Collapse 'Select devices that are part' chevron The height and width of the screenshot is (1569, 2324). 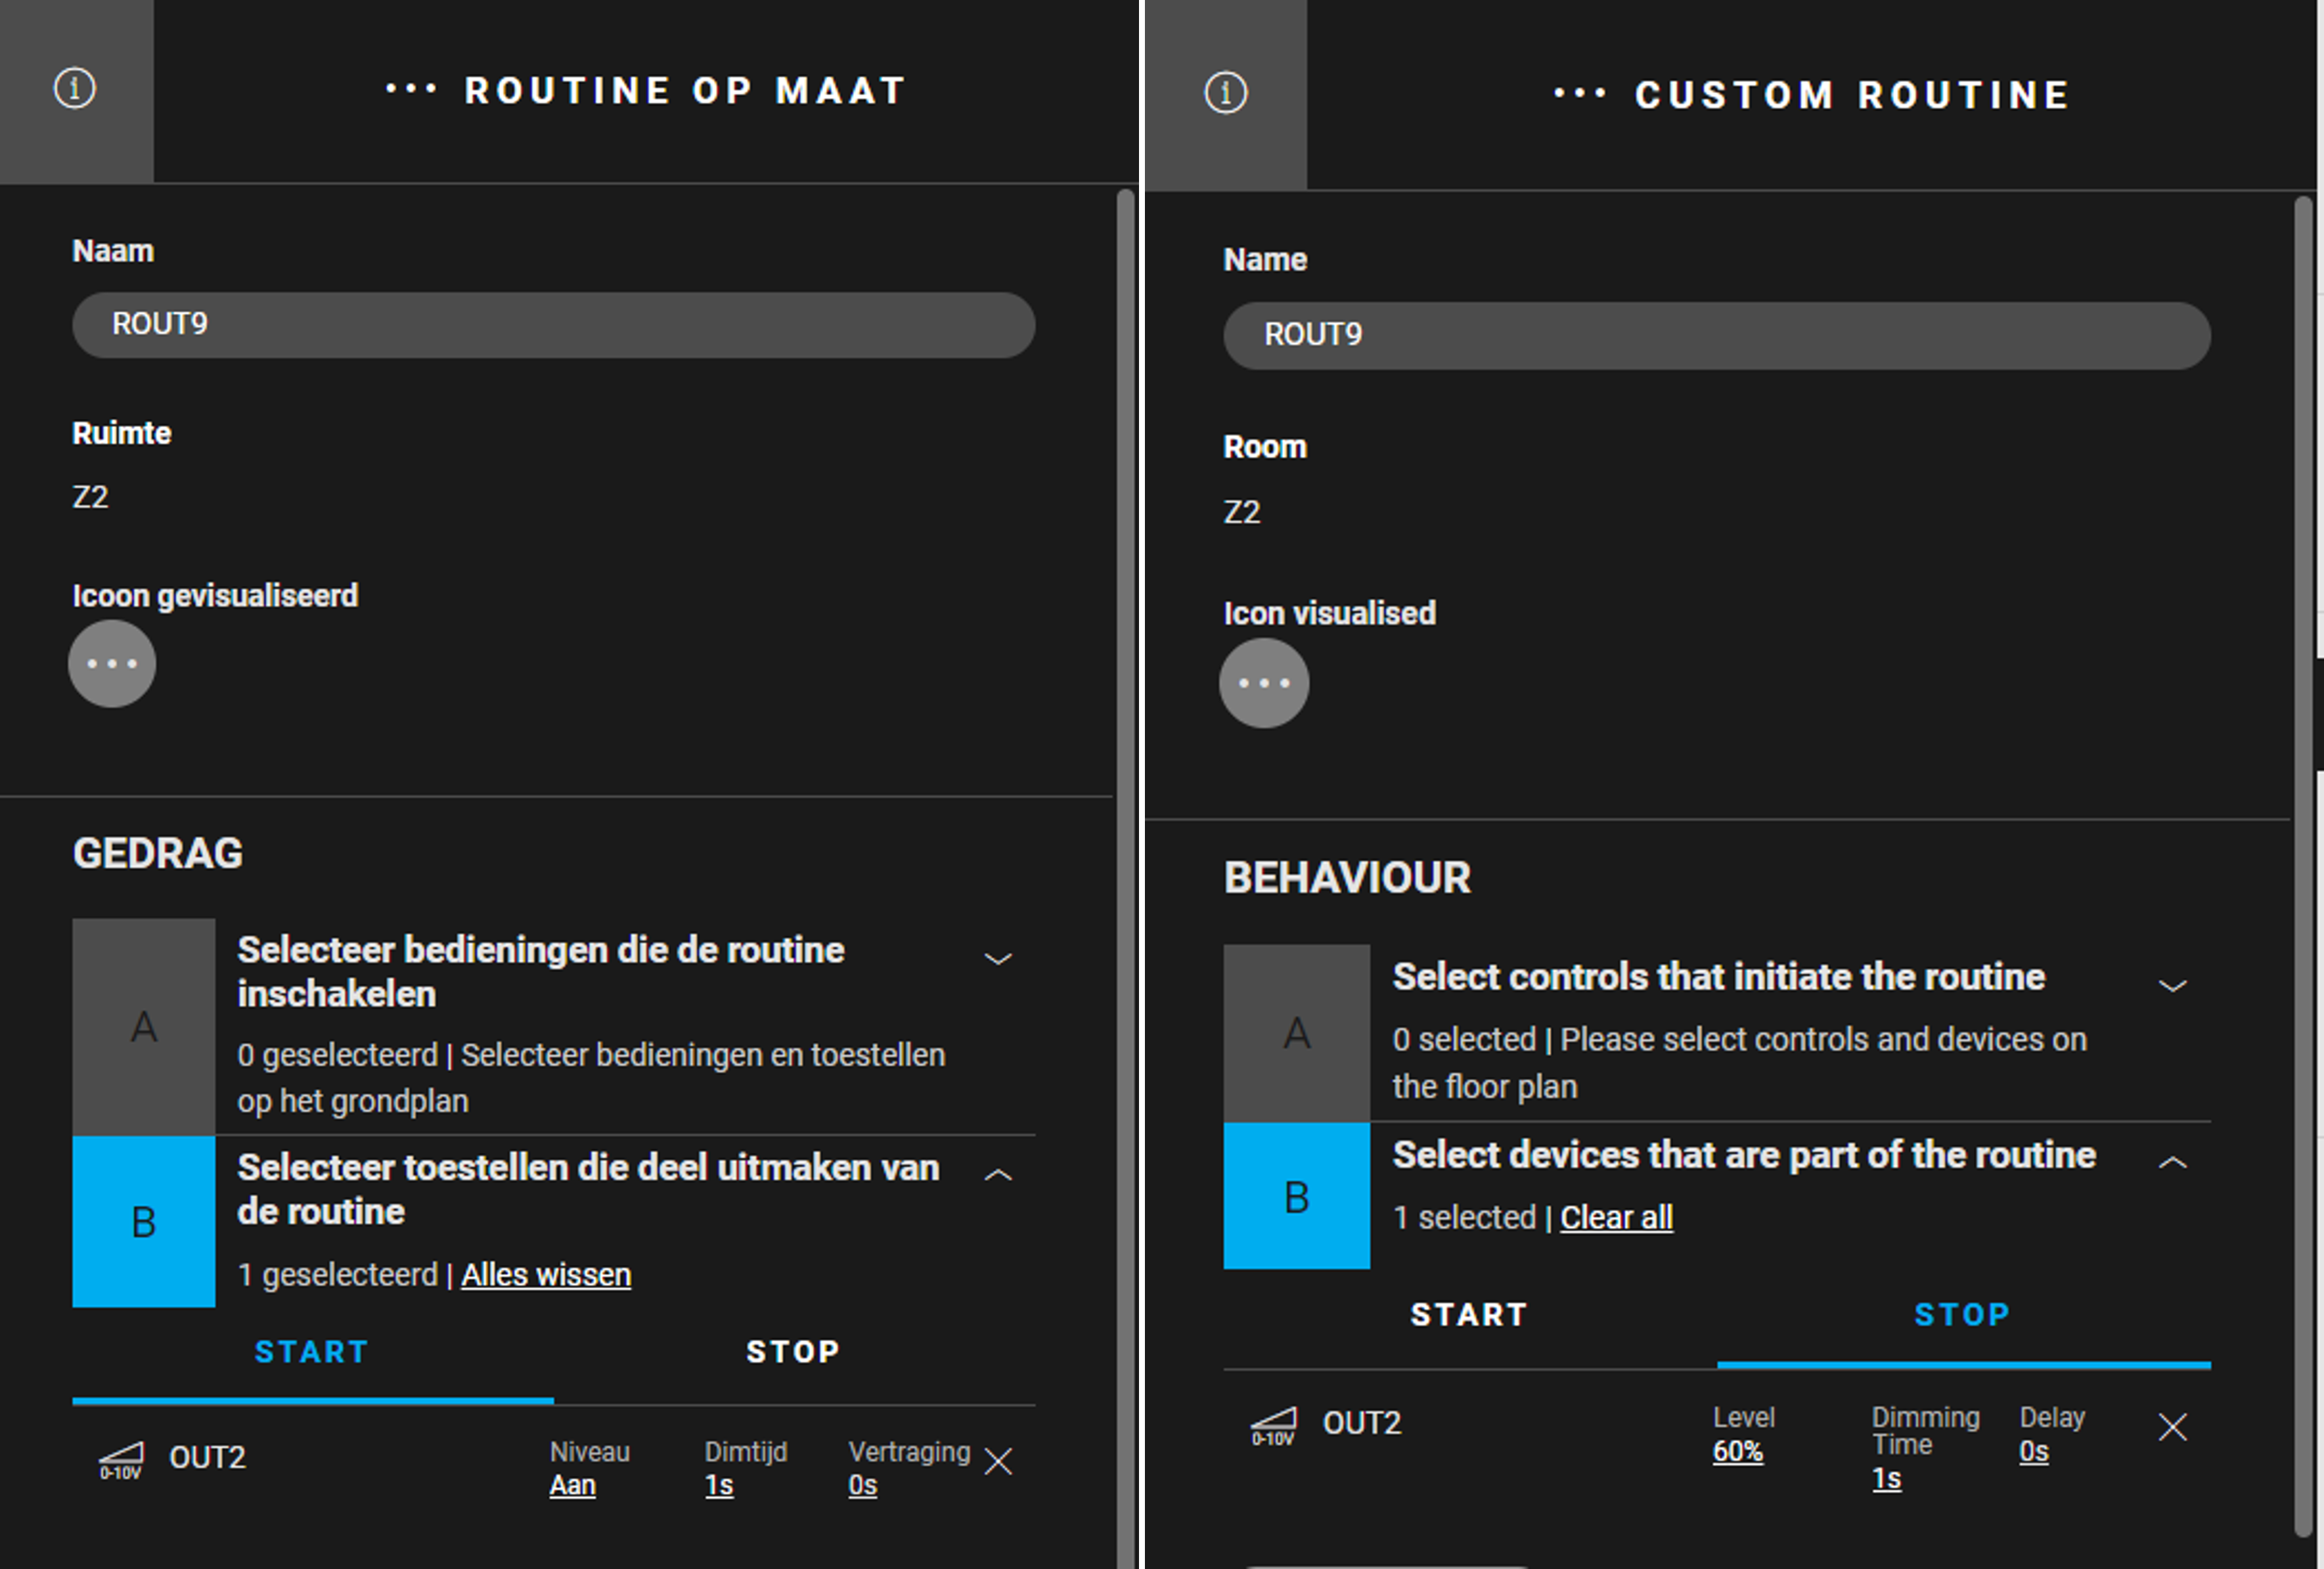coord(2172,1162)
